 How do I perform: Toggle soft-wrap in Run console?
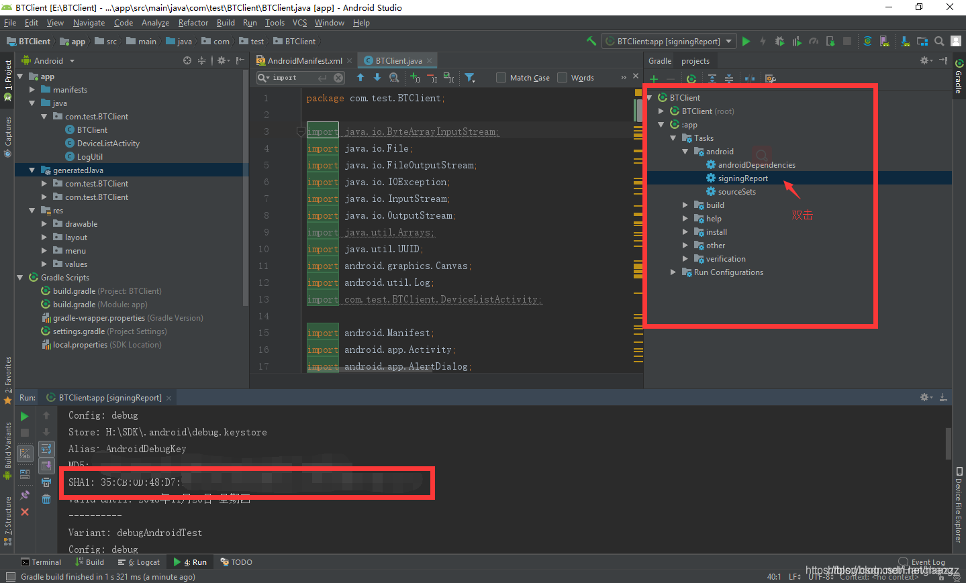[46, 449]
